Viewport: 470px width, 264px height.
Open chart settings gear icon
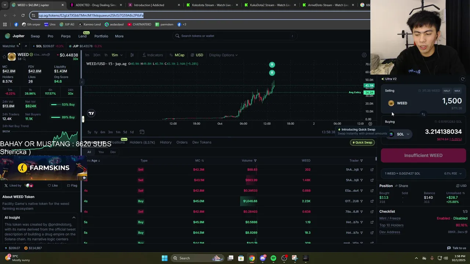(x=364, y=55)
